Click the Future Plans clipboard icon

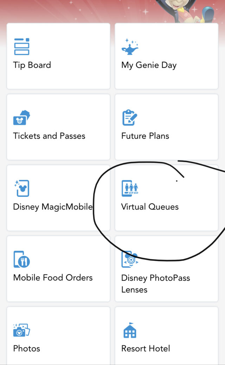point(130,117)
